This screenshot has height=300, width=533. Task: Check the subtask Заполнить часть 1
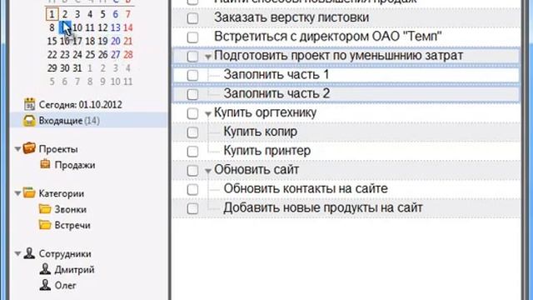192,75
